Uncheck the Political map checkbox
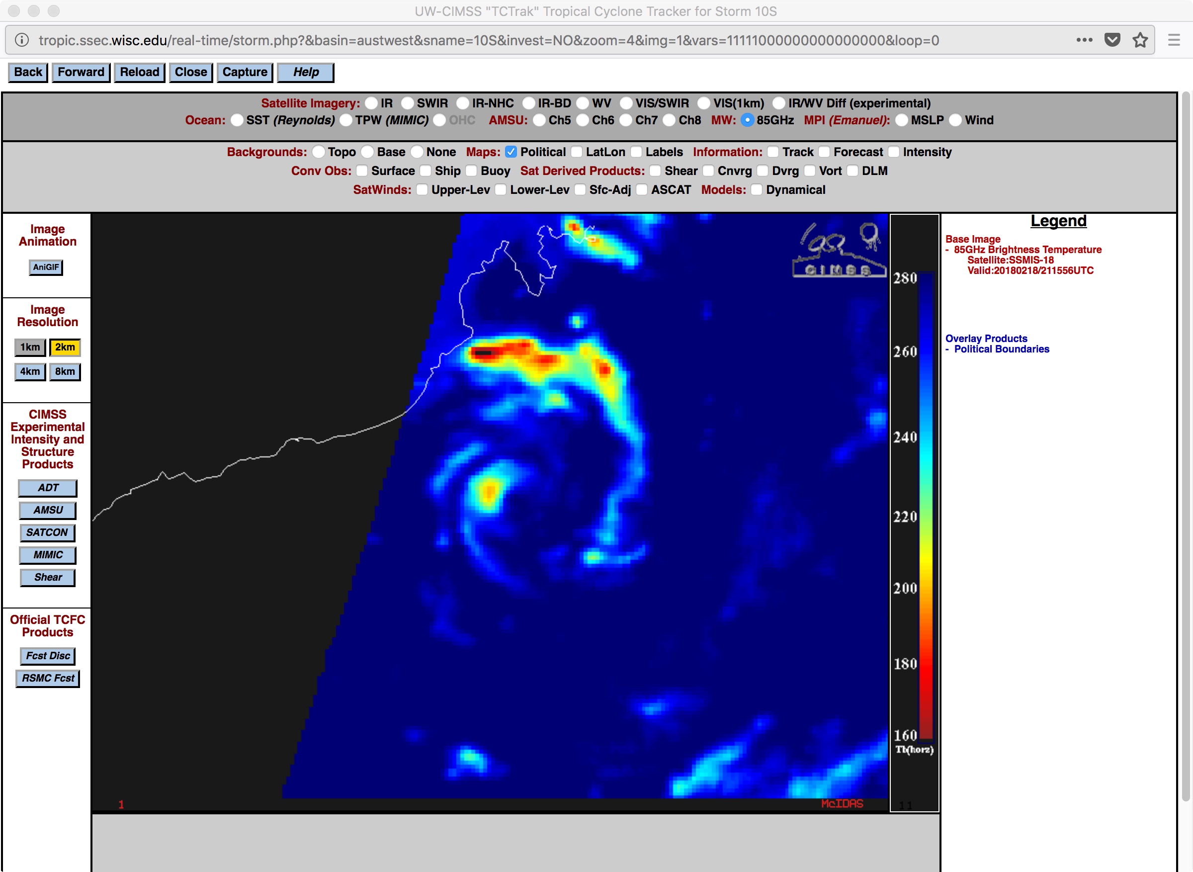1193x872 pixels. point(511,152)
